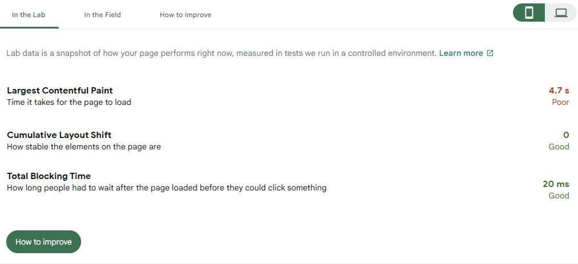578x264 pixels.
Task: Click the 0 layout shift value
Action: tap(566, 135)
